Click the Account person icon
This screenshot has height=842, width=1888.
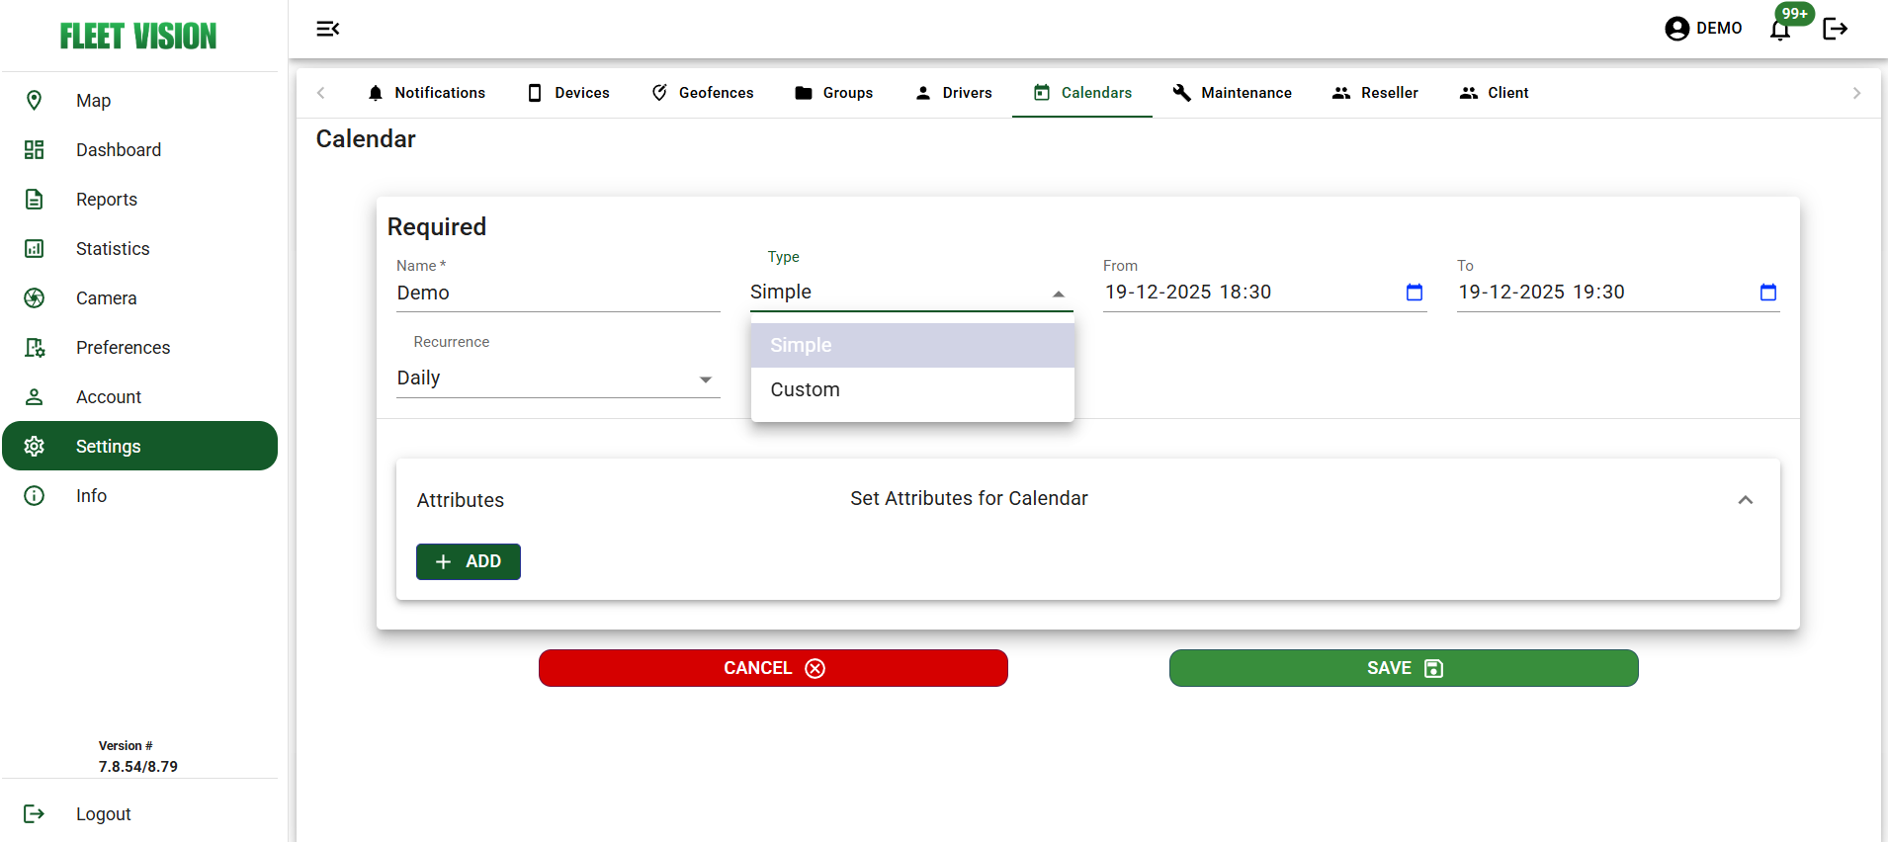click(x=34, y=396)
